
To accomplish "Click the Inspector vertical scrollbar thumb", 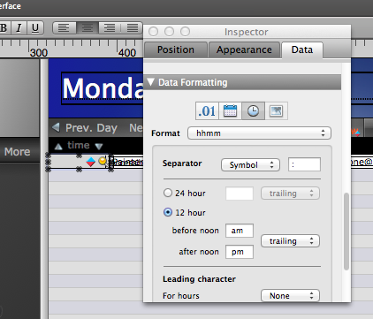I will [x=346, y=232].
